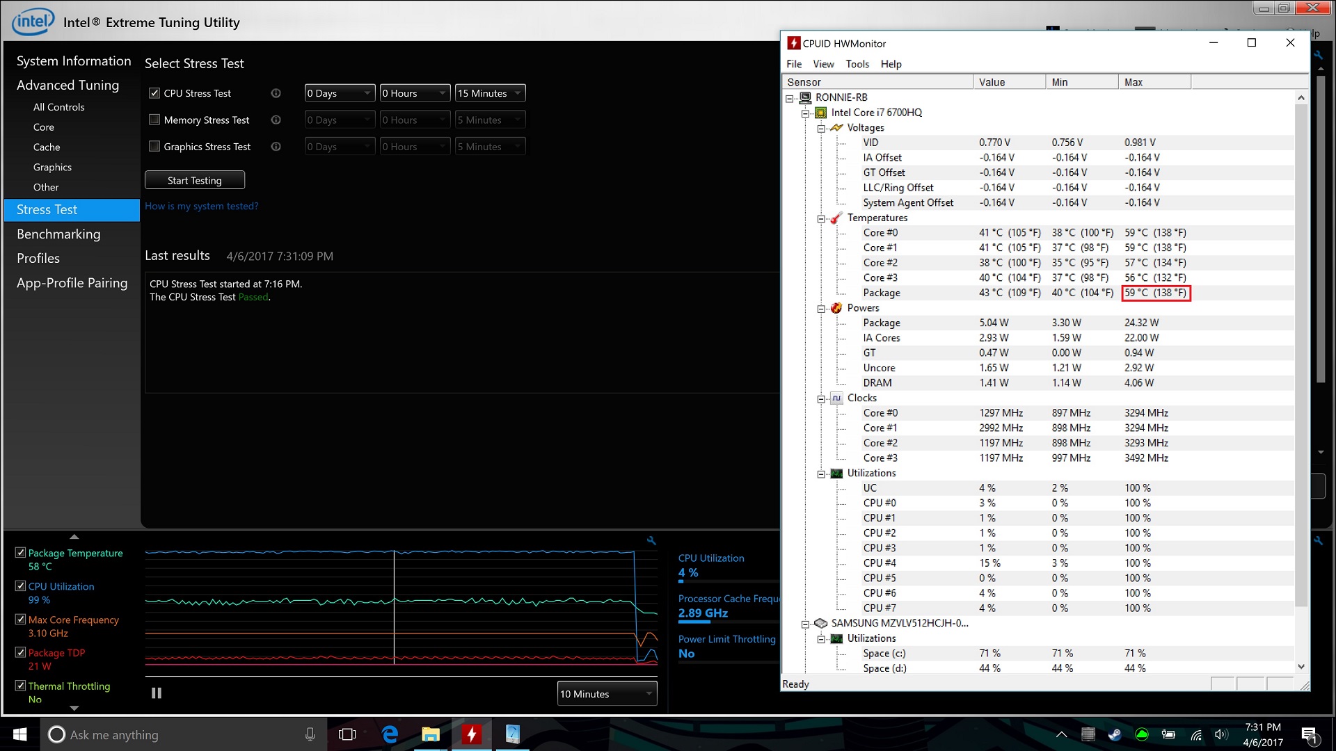This screenshot has height=751, width=1336.
Task: Open HWMonitor Help menu
Action: [891, 64]
